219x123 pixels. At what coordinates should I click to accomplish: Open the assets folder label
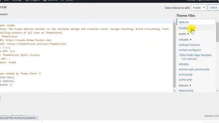click(x=182, y=34)
